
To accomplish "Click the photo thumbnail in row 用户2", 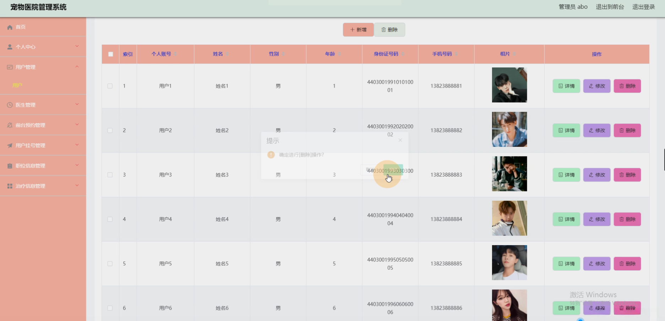I will [x=509, y=129].
